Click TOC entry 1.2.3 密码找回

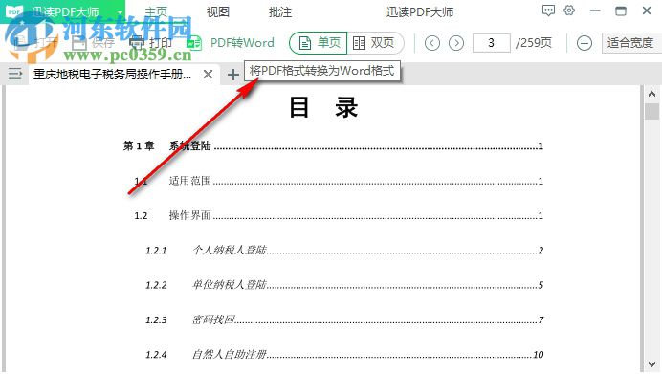(x=344, y=319)
